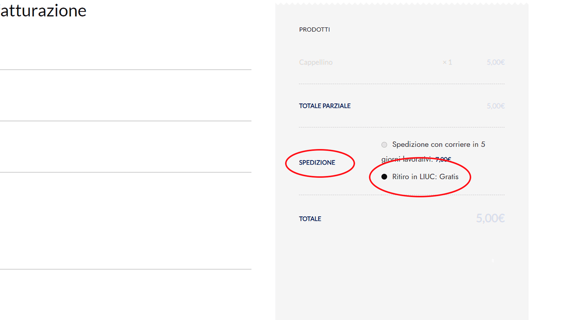The width and height of the screenshot is (569, 320).
Task: Click the PRODOTTI heading
Action: tap(314, 30)
